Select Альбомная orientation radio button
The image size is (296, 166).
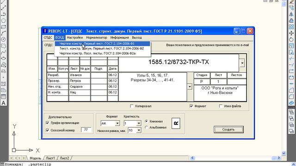point(146,127)
